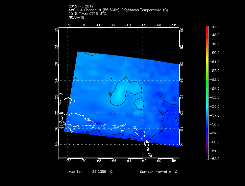
Task: Click the '57' contour line label
Action: [111, 94]
